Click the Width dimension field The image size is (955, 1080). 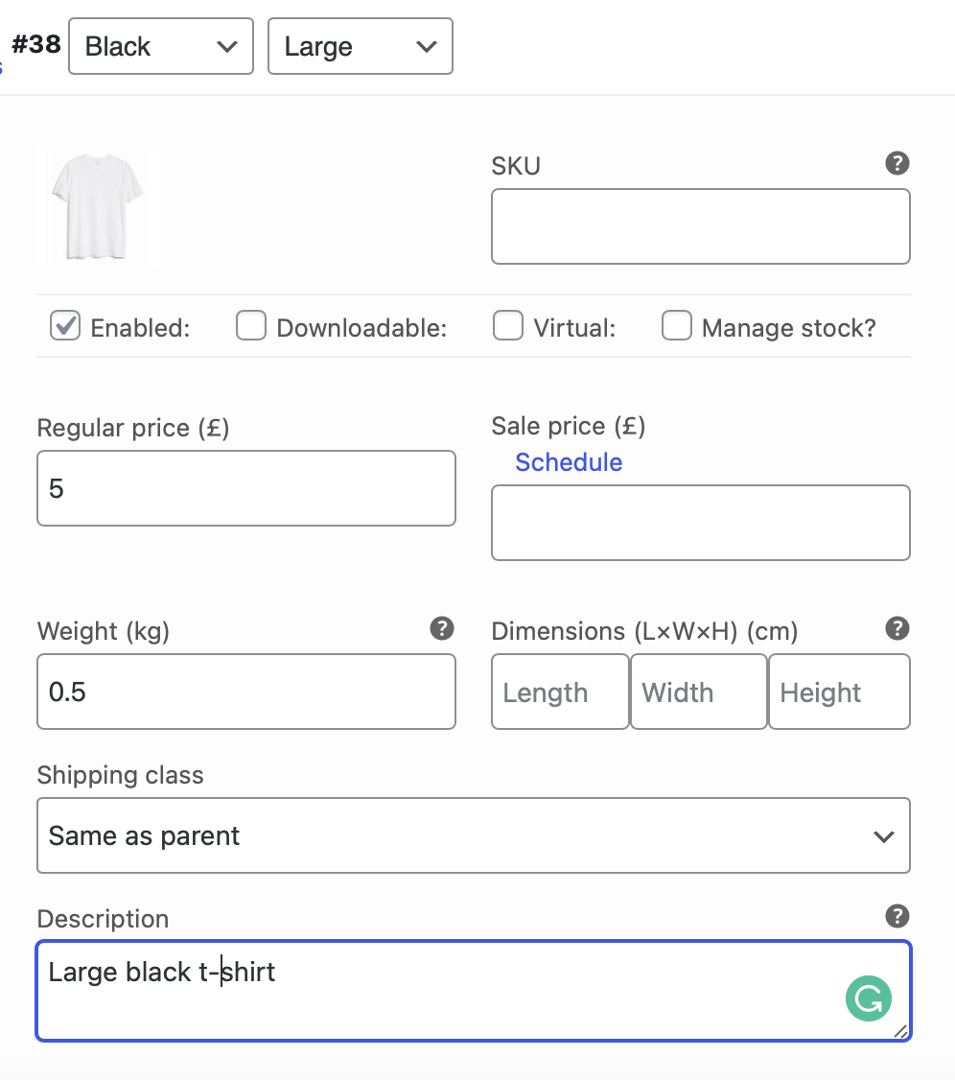(x=699, y=692)
